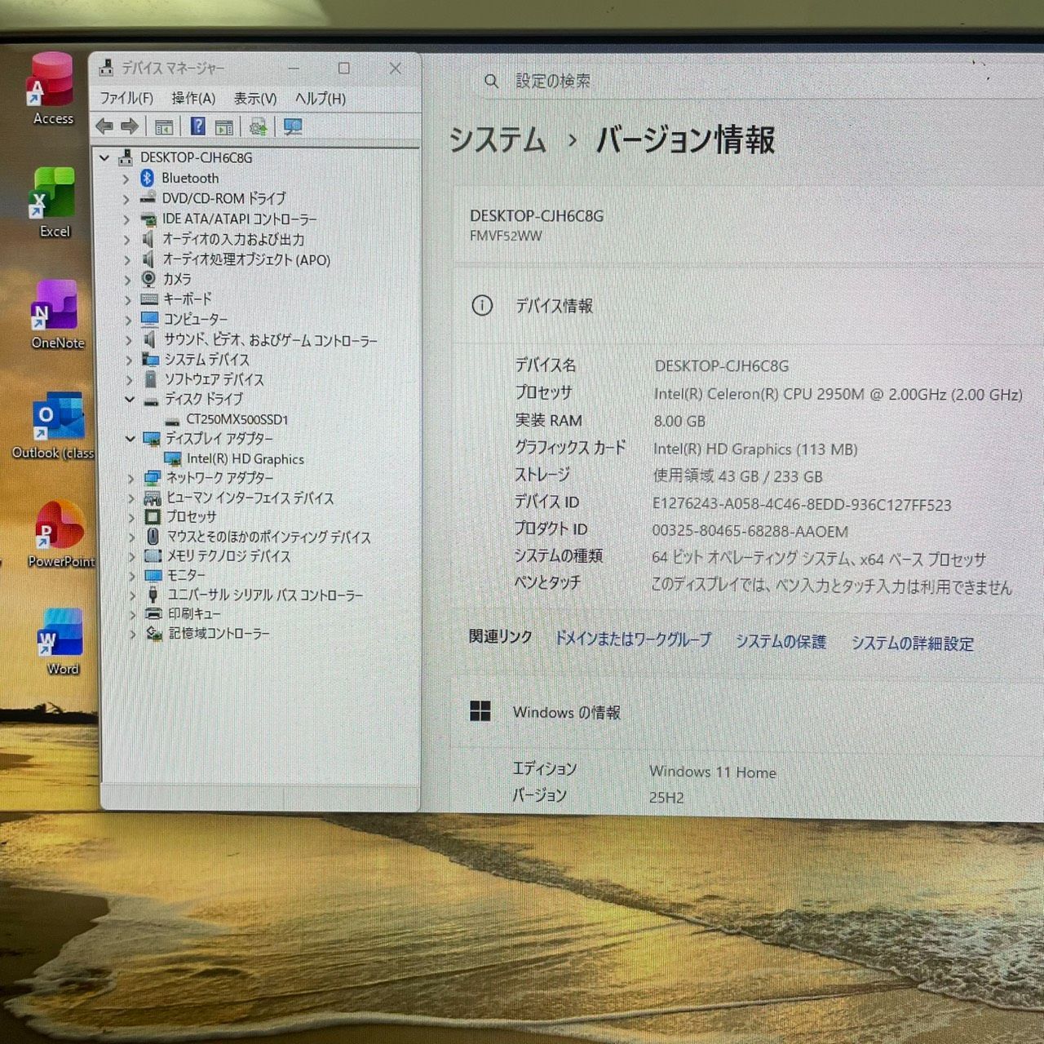Expand the IDE ATA/ATAPI コントローラー node
This screenshot has height=1044, width=1044.
(x=126, y=219)
